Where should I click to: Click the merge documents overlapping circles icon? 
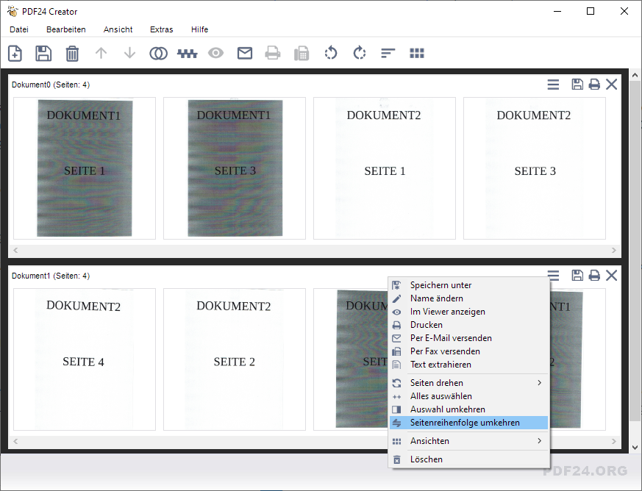pyautogui.click(x=158, y=54)
